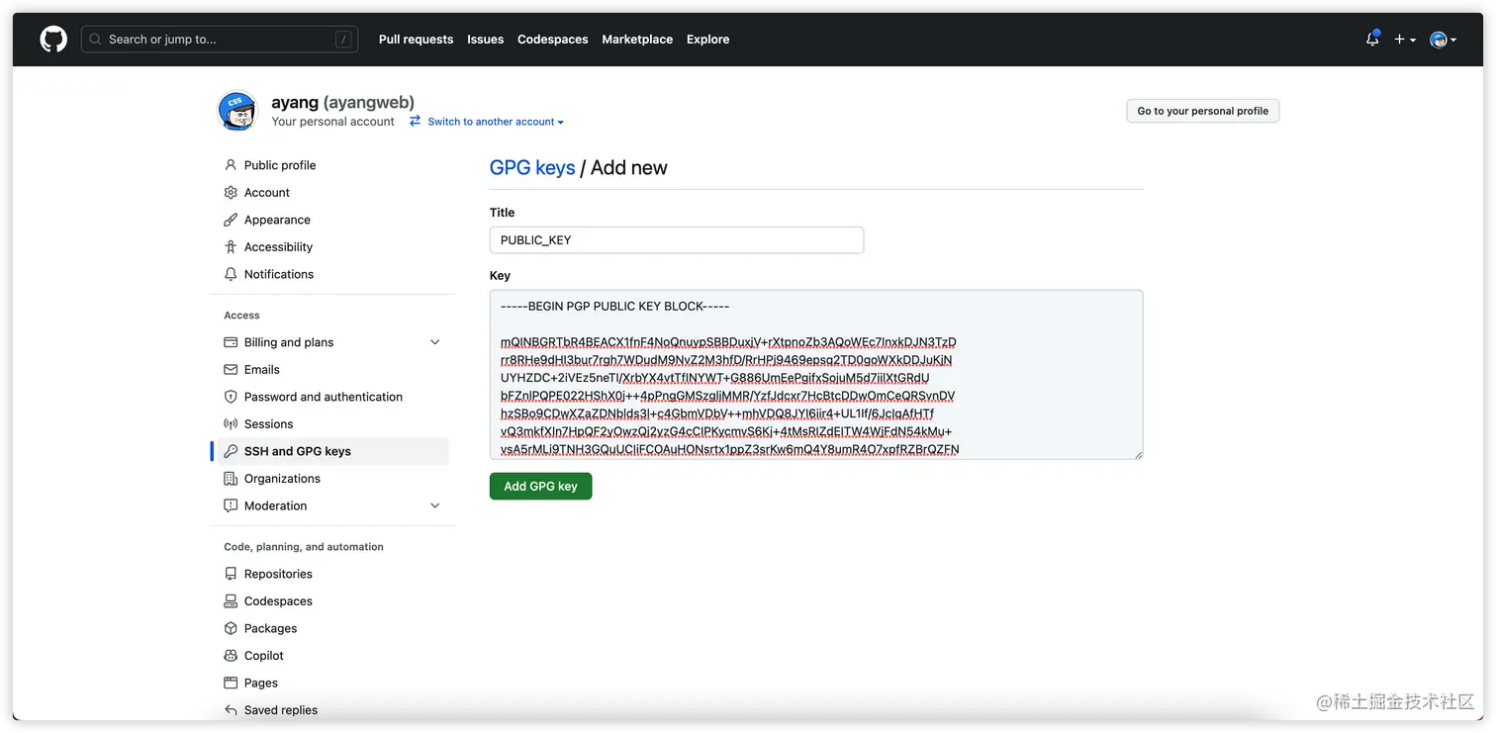Image resolution: width=1496 pixels, height=733 pixels.
Task: Click the Accessibility icon in sidebar
Action: coord(231,247)
